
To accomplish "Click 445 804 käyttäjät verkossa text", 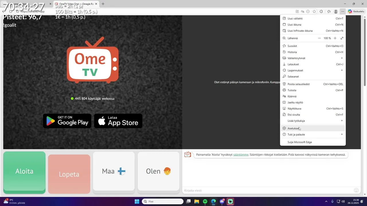I will [x=95, y=99].
